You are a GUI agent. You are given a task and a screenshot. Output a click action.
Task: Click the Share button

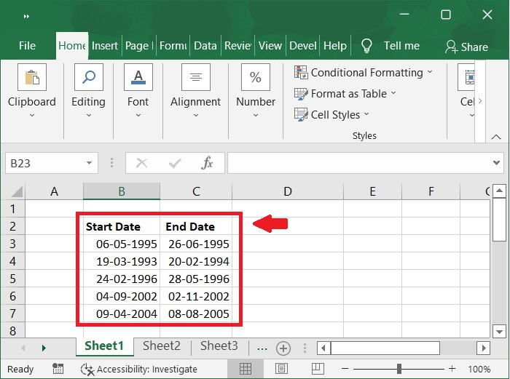click(x=466, y=47)
